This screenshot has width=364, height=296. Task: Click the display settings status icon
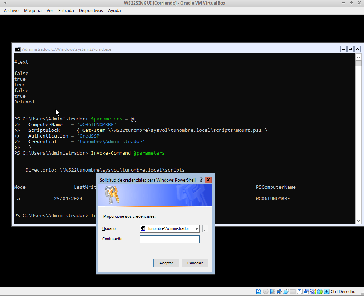point(299,291)
